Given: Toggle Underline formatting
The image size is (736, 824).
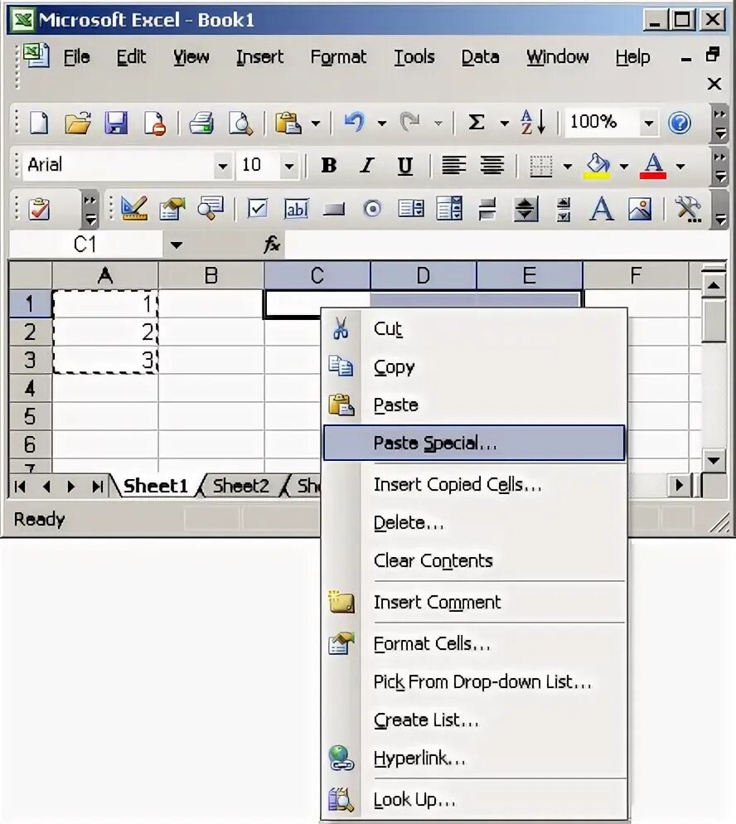Looking at the screenshot, I should 404,166.
